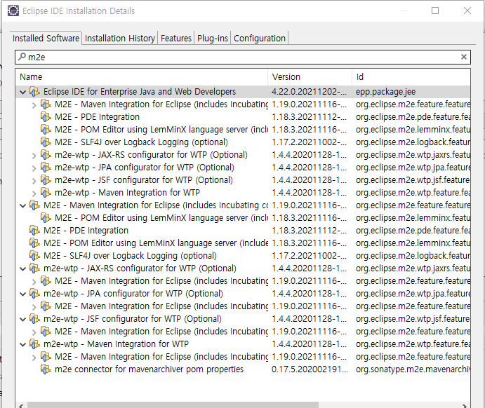The image size is (485, 408).
Task: Open the Features tab
Action: click(176, 38)
